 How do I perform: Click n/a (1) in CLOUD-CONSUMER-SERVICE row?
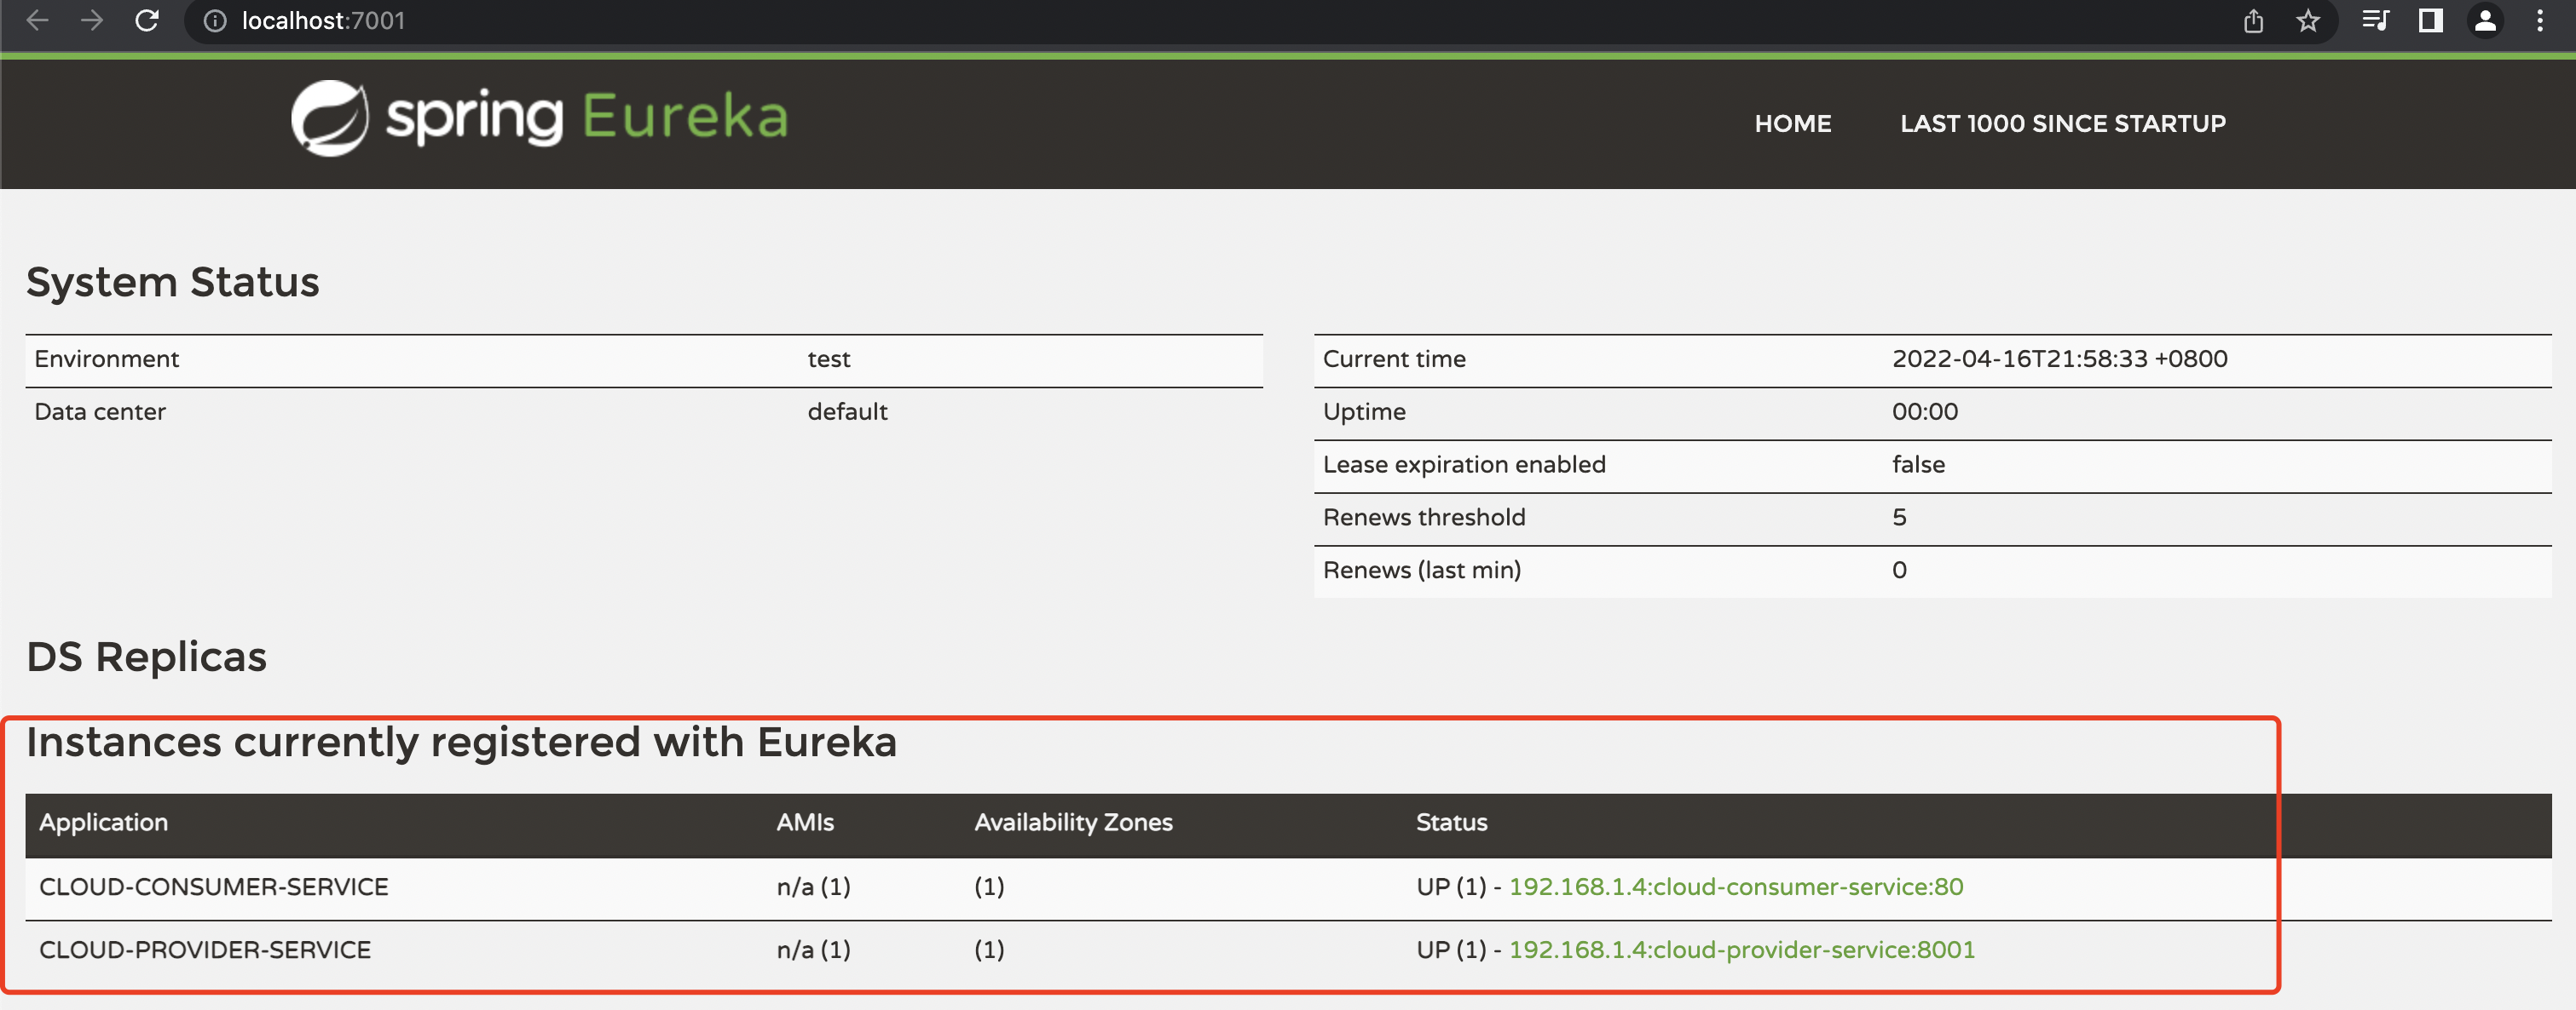pyautogui.click(x=814, y=887)
